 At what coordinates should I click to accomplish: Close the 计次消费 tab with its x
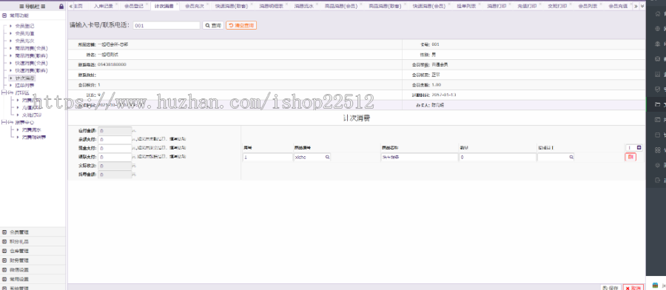pos(177,4)
